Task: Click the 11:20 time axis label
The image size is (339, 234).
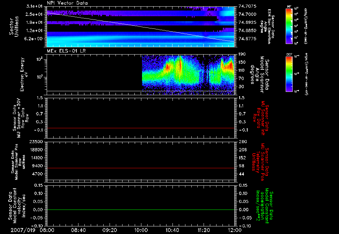Action: [204, 230]
